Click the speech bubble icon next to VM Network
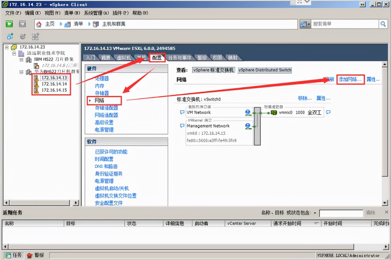391x260 pixels. coord(182,112)
